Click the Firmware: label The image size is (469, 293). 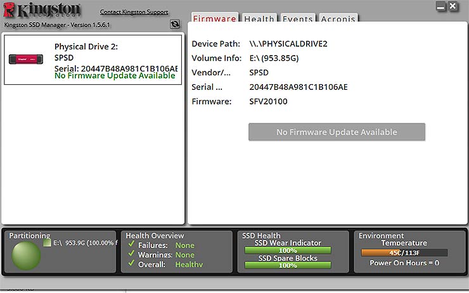[212, 101]
